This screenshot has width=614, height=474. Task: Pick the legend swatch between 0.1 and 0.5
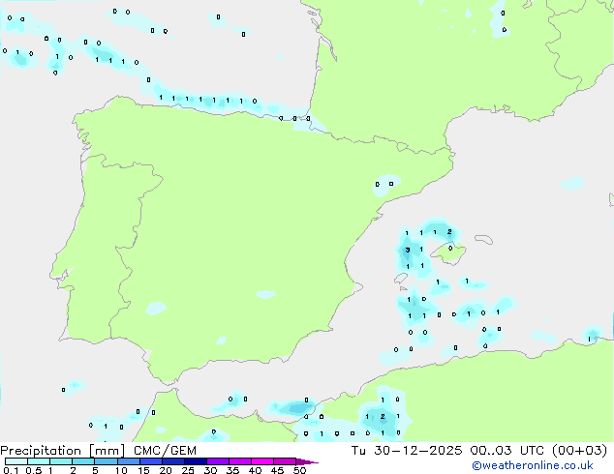point(16,462)
